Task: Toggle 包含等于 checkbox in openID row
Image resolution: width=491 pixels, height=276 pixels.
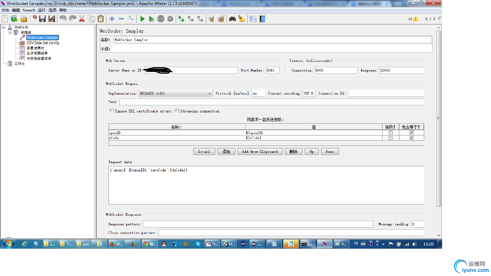Action: (x=412, y=133)
